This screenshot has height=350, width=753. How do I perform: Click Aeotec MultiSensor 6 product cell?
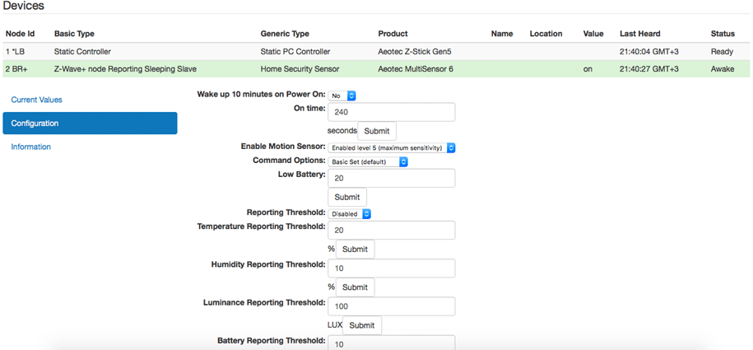click(x=416, y=68)
